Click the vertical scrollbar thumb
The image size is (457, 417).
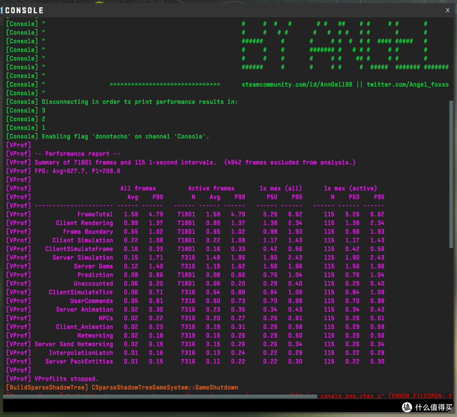pos(451,174)
